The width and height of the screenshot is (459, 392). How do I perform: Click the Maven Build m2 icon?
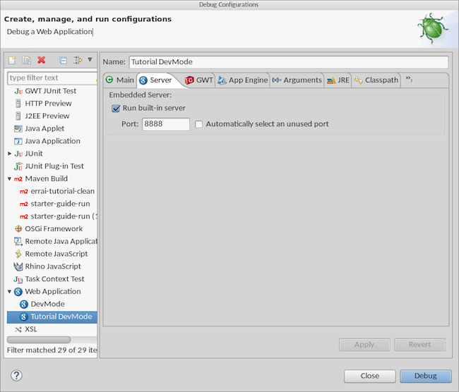click(x=18, y=179)
